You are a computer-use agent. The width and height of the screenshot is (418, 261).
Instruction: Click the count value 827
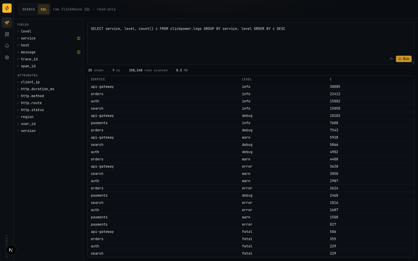click(333, 224)
